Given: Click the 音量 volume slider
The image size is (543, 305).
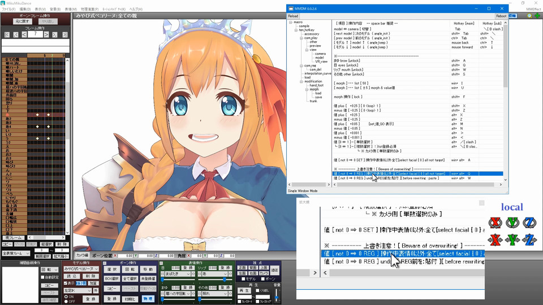Looking at the screenshot, I should (x=277, y=295).
